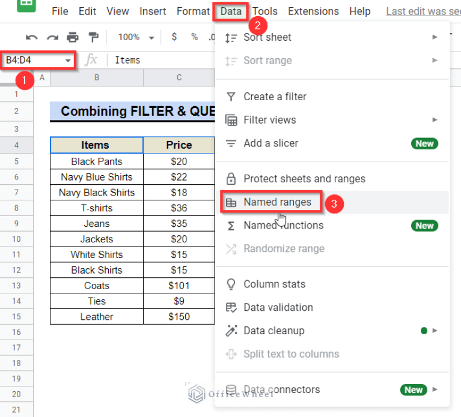Click the Add a slicer icon
Screen dimensions: 461x417
pos(231,143)
